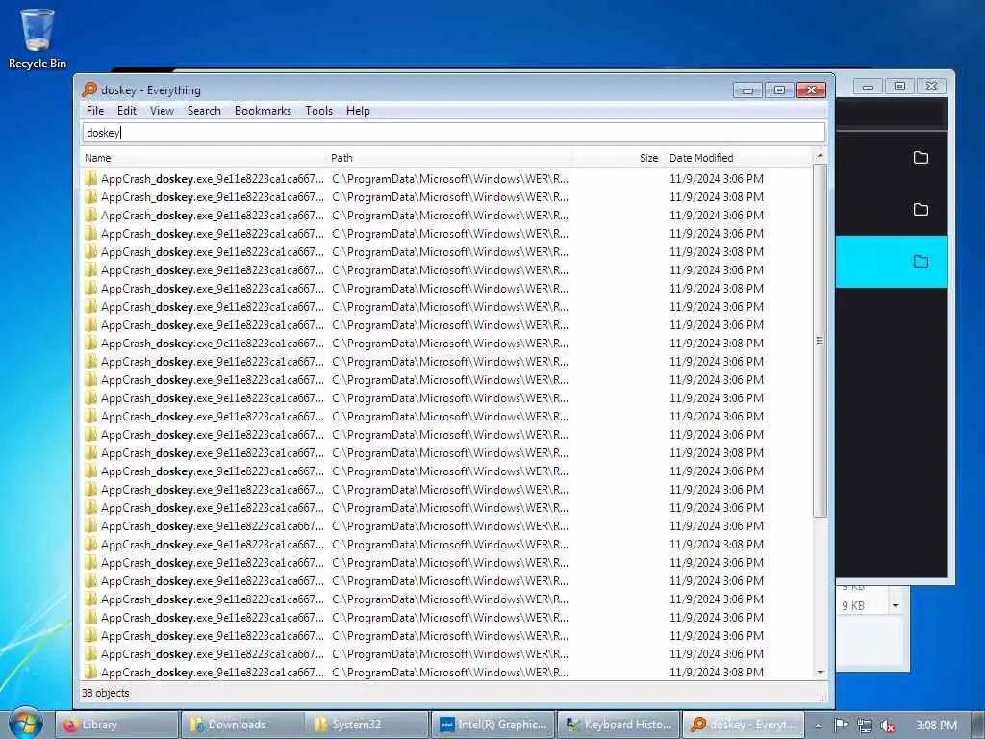Screen dimensions: 985x739
Task: Click the muted volume tray icon
Action: pos(888,726)
